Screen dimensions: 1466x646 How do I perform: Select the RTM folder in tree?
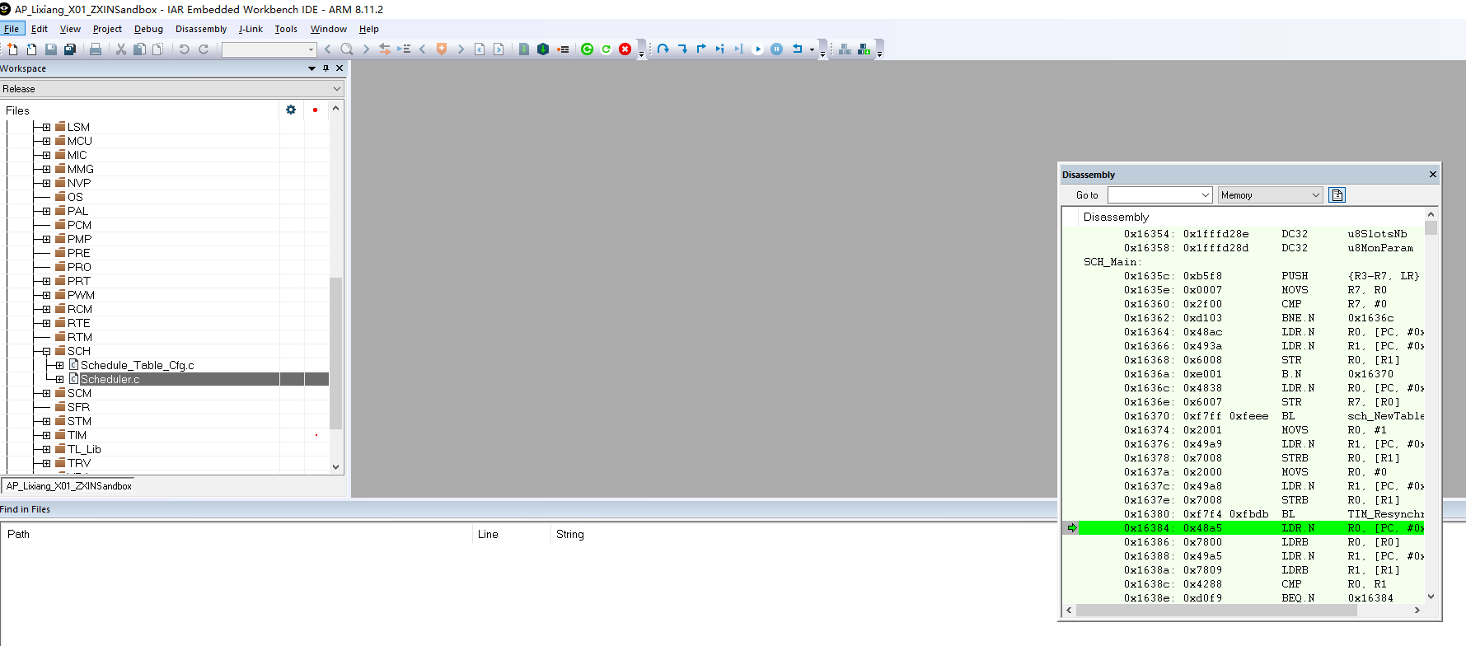coord(79,337)
